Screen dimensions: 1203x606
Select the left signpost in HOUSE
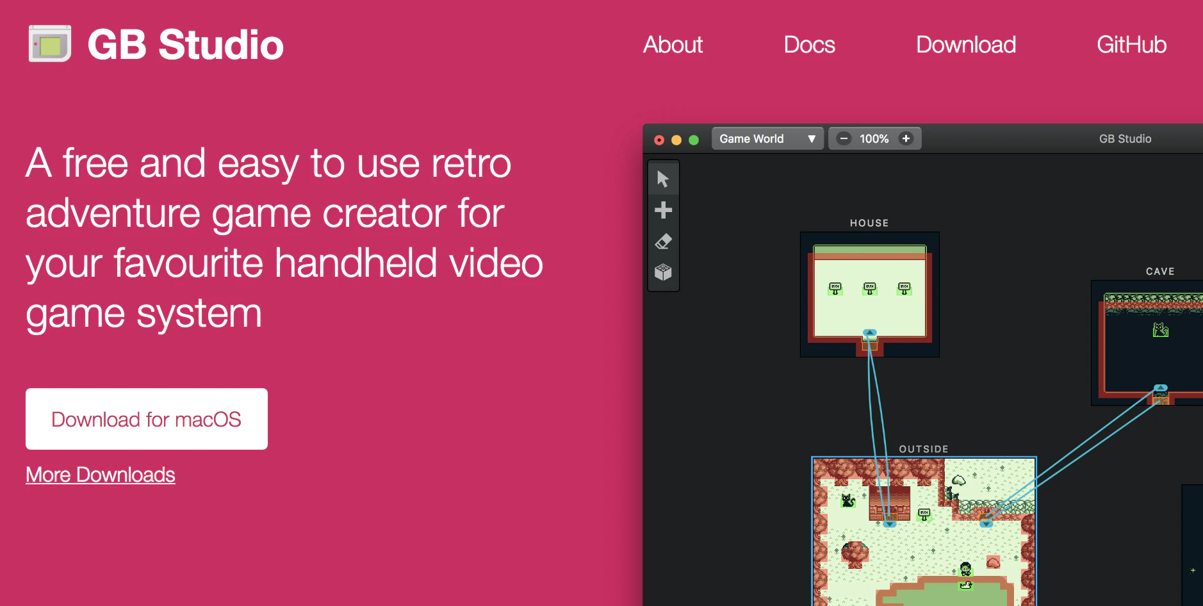[835, 288]
